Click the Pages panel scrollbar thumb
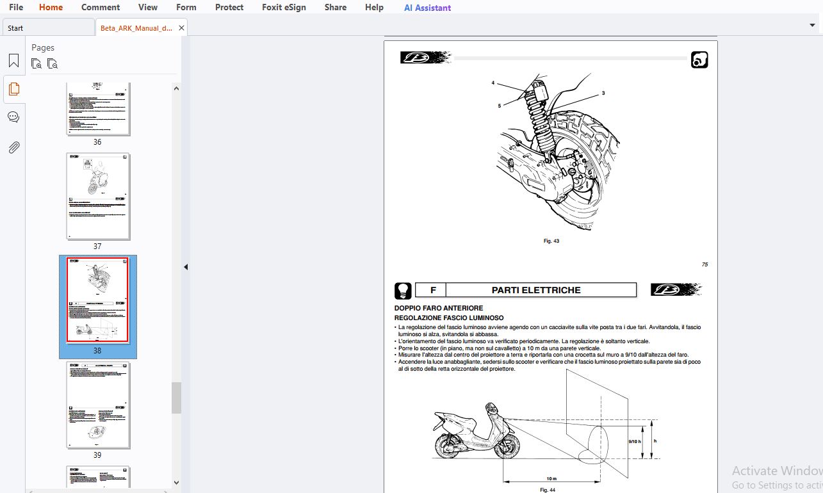823x493 pixels. pyautogui.click(x=176, y=398)
